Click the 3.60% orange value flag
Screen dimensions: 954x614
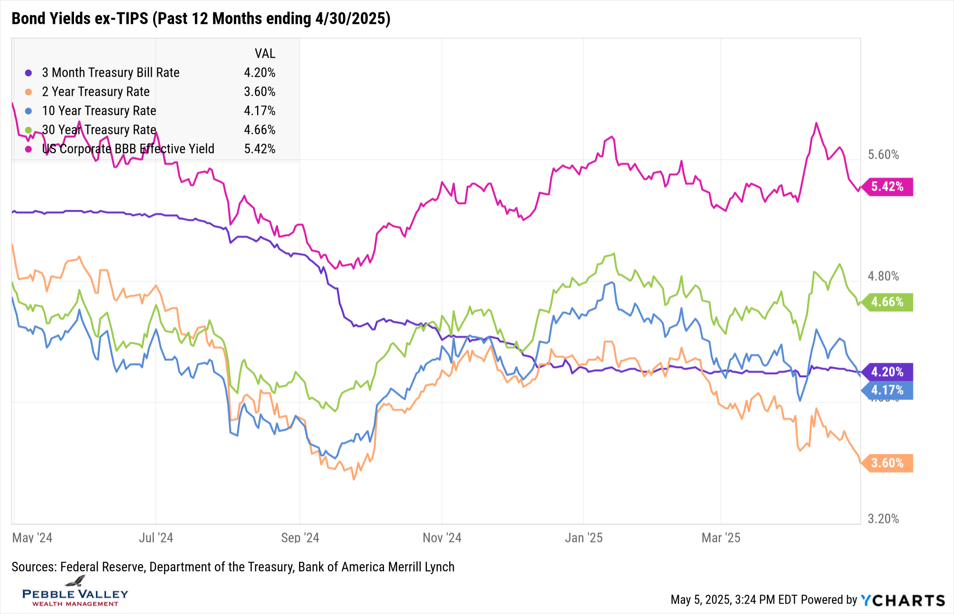(887, 463)
